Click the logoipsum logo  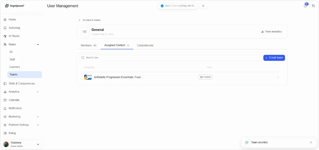tap(14, 6)
